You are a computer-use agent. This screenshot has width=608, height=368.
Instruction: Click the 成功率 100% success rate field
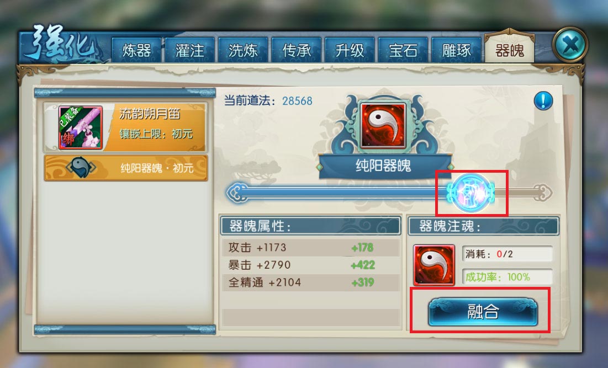click(507, 277)
